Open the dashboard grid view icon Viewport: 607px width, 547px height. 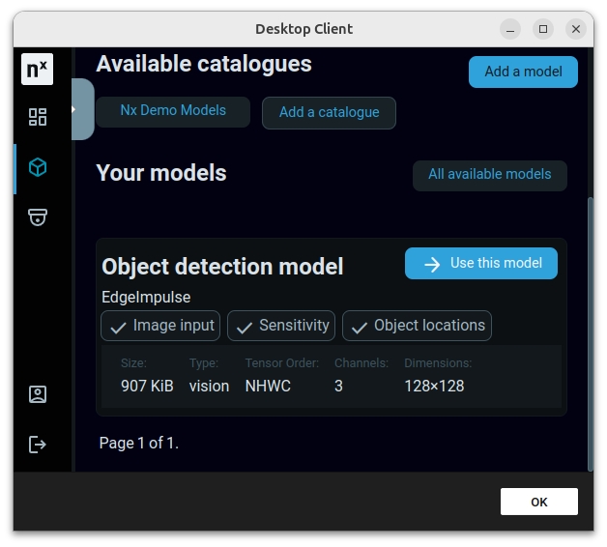38,117
